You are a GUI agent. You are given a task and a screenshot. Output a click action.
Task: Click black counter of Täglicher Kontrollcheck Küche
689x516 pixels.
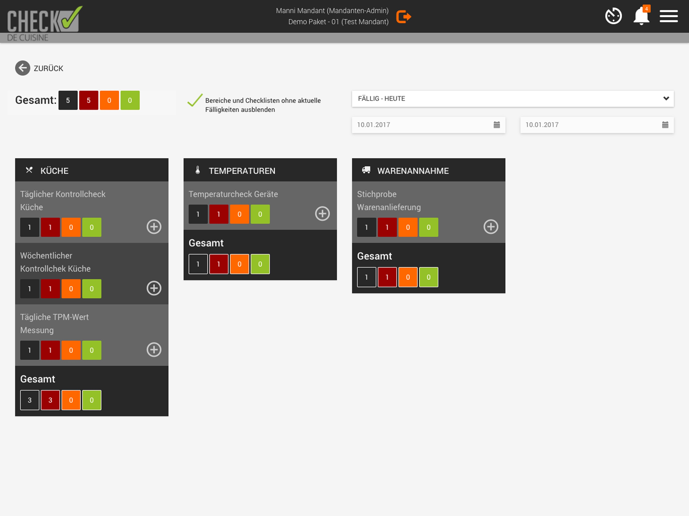[30, 227]
